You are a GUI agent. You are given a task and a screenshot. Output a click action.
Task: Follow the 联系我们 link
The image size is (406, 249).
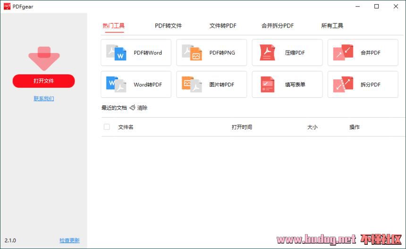point(44,98)
